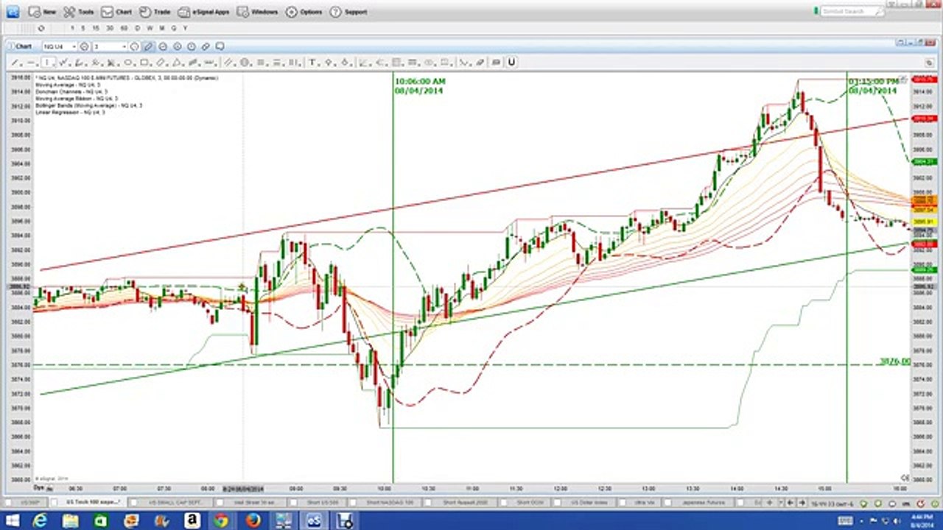
Task: Toggle the highlighted pencil drawing icon
Action: click(148, 46)
